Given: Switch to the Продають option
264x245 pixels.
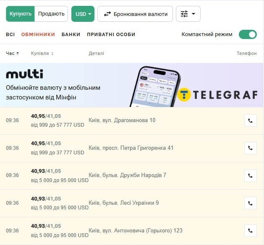Looking at the screenshot, I should (x=51, y=14).
